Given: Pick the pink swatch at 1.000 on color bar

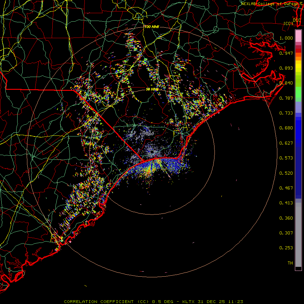Looking at the screenshot, I should pos(298,36).
